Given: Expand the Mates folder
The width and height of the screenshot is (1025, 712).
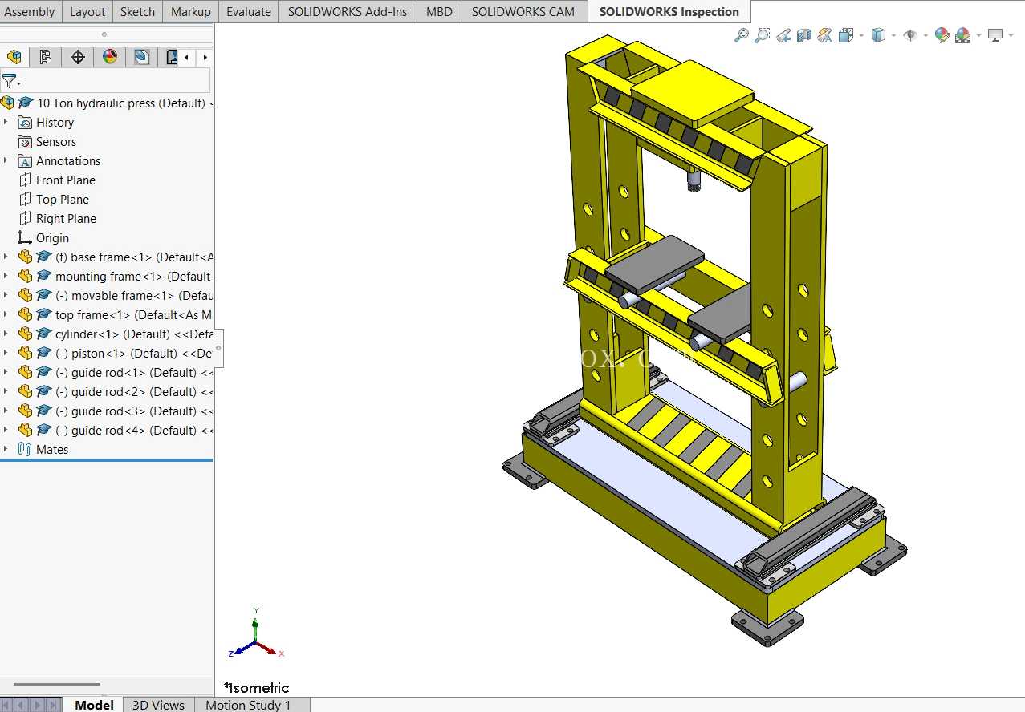Looking at the screenshot, I should pyautogui.click(x=6, y=449).
